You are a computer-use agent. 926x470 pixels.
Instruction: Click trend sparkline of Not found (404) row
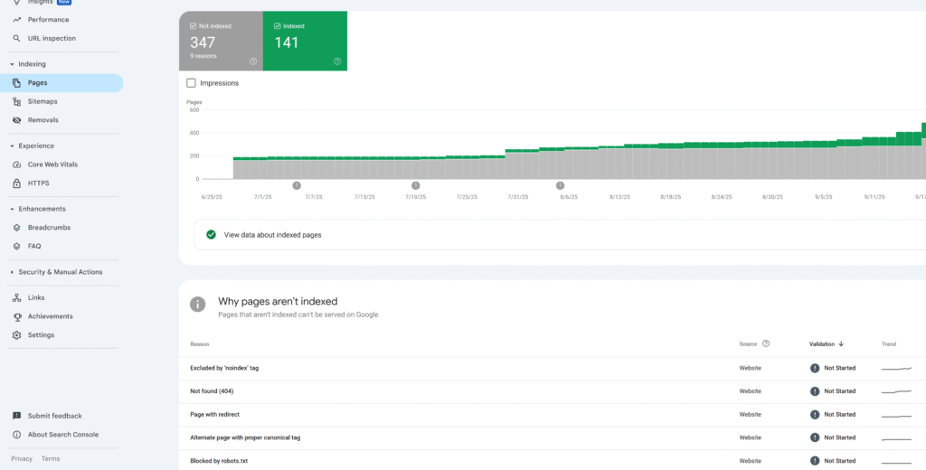pyautogui.click(x=896, y=391)
